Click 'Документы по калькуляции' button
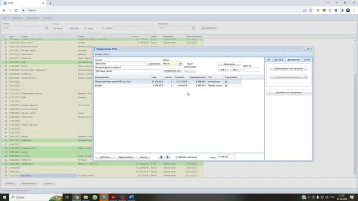358x201 pixels. (289, 93)
